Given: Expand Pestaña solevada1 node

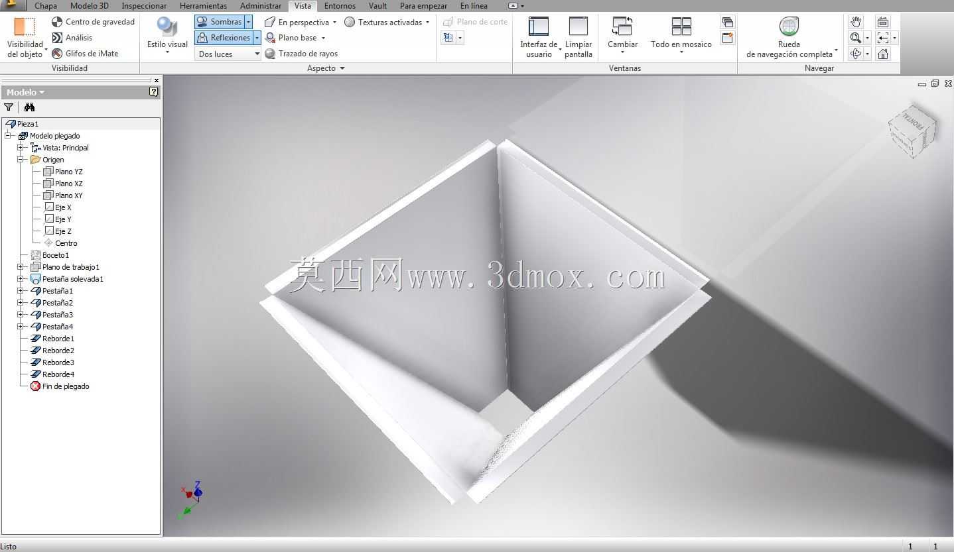Looking at the screenshot, I should point(21,279).
